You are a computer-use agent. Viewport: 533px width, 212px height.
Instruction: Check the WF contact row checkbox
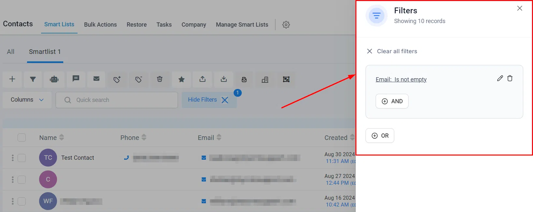point(22,201)
